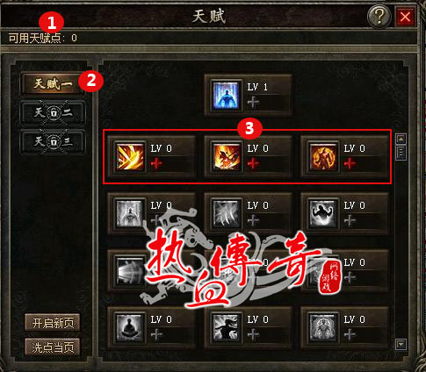The height and width of the screenshot is (372, 426).
Task: Click the 洗点当页 button
Action: coord(53,347)
